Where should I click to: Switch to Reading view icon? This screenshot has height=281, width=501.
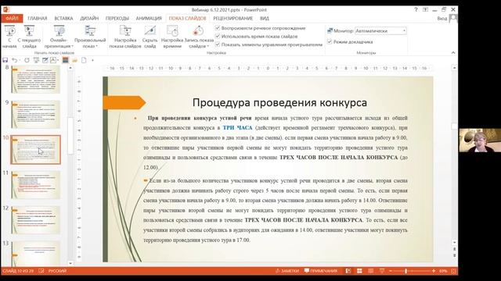370,271
